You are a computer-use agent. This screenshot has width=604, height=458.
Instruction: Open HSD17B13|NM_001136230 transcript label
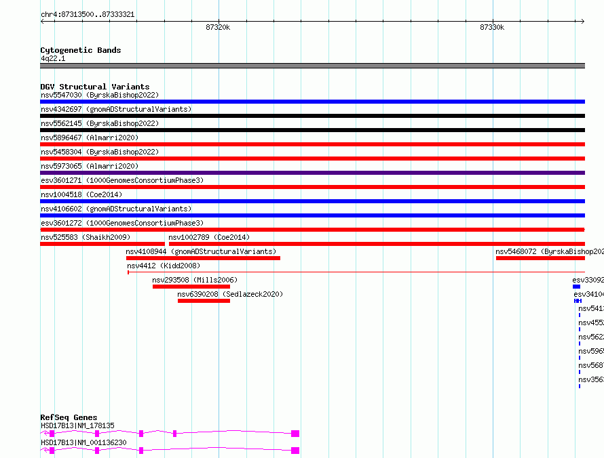click(x=83, y=442)
